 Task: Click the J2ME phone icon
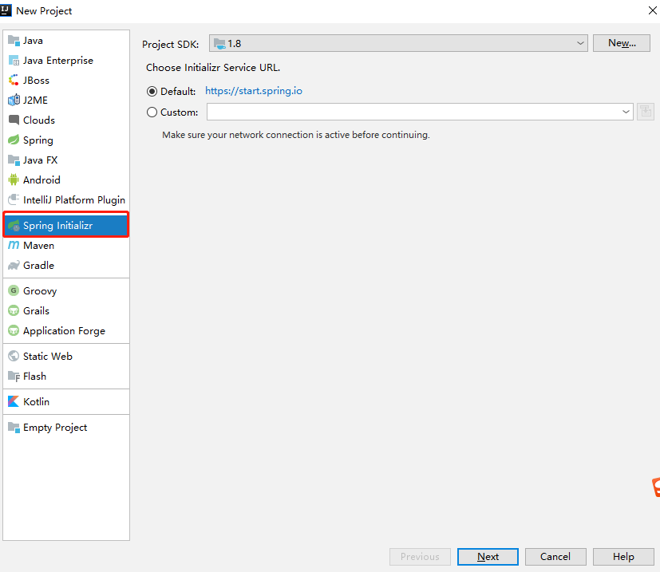coord(14,101)
